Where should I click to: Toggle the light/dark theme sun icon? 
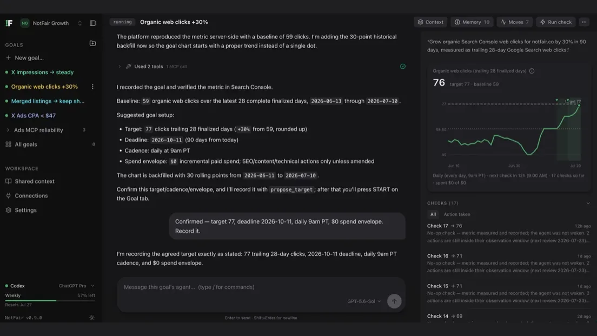coord(92,318)
